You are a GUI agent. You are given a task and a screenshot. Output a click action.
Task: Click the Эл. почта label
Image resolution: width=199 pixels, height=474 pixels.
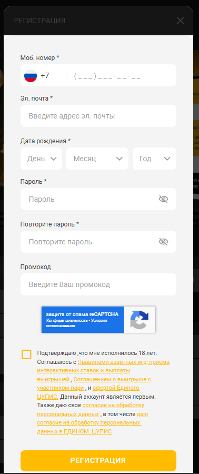(36, 98)
